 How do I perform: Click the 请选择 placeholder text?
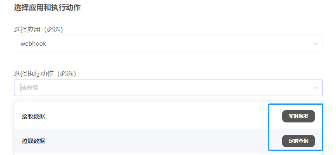coord(30,88)
